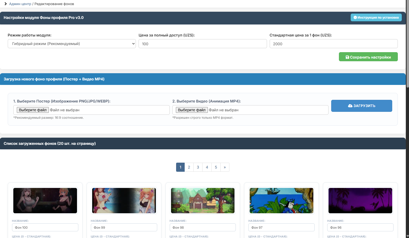Click the Настройки модуля Фоны профиля Pro v3.0 heading
409x238 pixels.
(44, 18)
